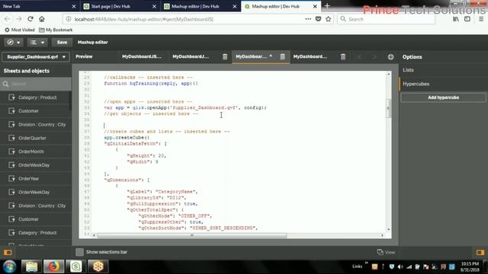The image size is (488, 274).
Task: Select the first OrderWeekDay object
Action: point(36,165)
